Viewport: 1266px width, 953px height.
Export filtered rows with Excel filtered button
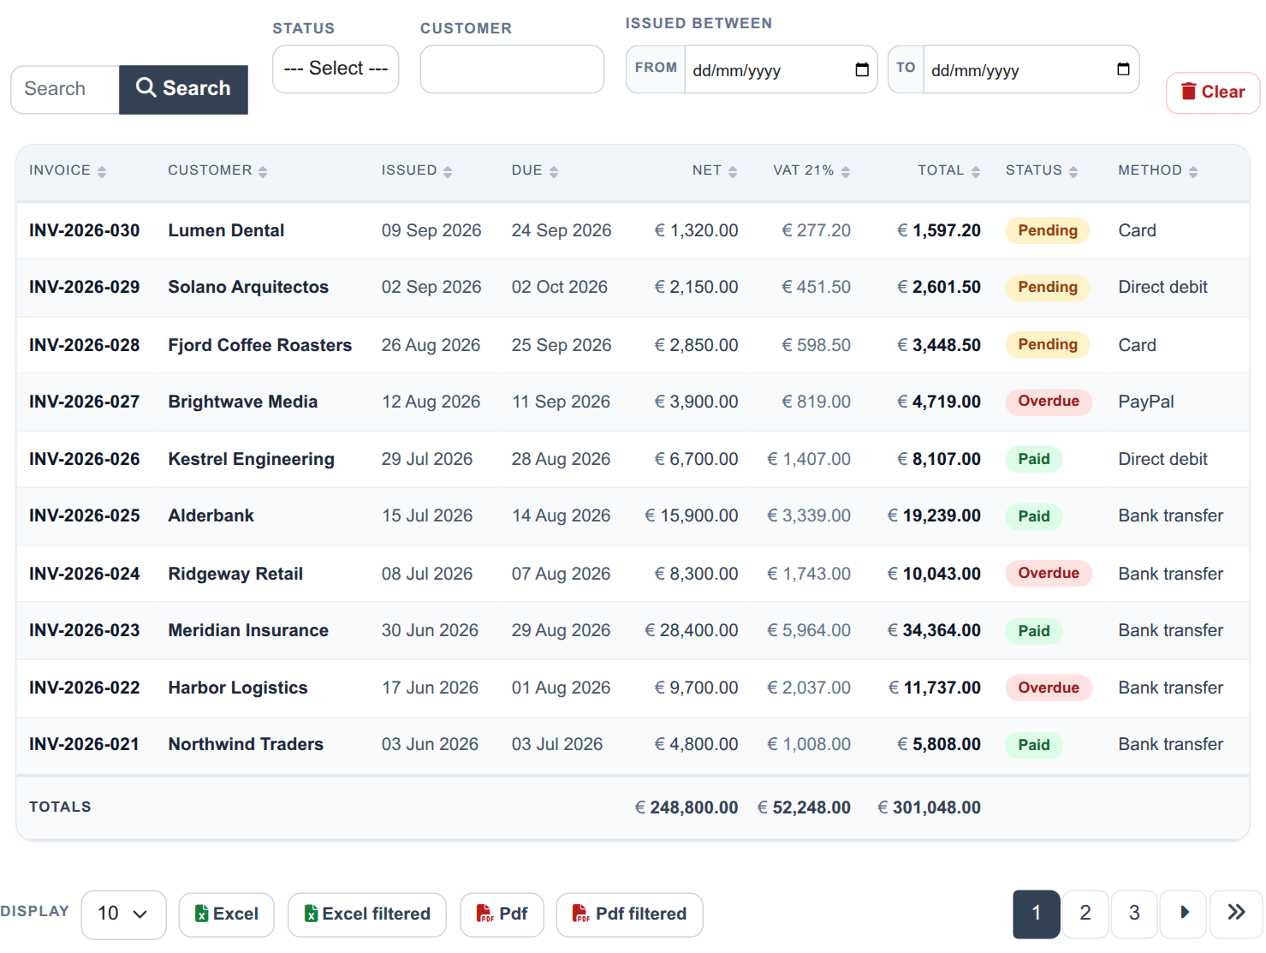366,914
